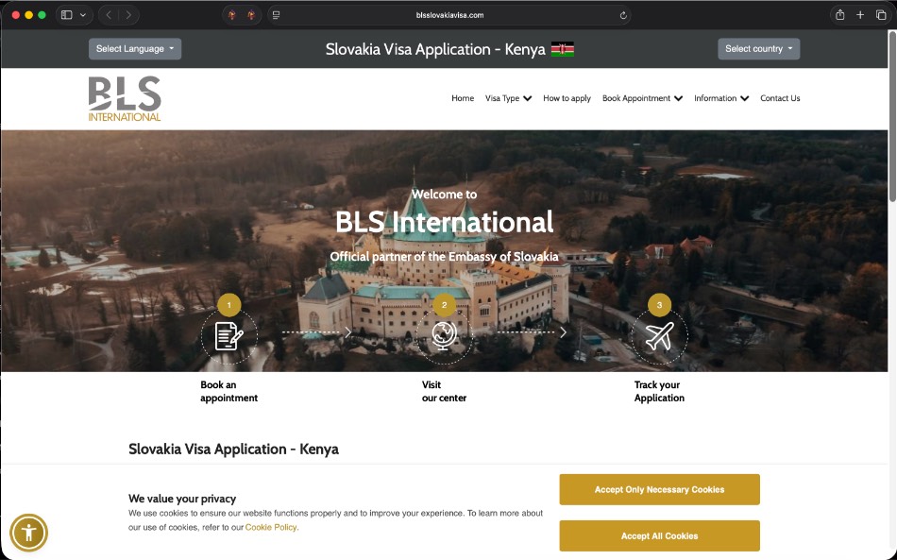897x560 pixels.
Task: Click Accept Only Necessary Cookies button
Action: pyautogui.click(x=660, y=489)
